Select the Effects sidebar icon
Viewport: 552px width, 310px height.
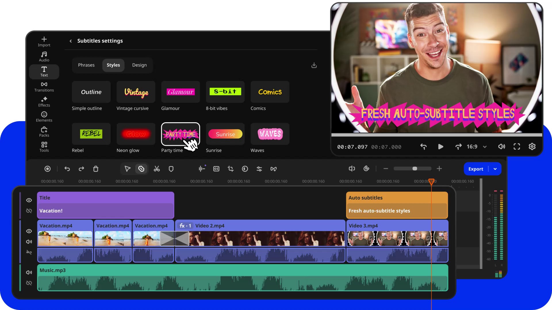coord(44,102)
